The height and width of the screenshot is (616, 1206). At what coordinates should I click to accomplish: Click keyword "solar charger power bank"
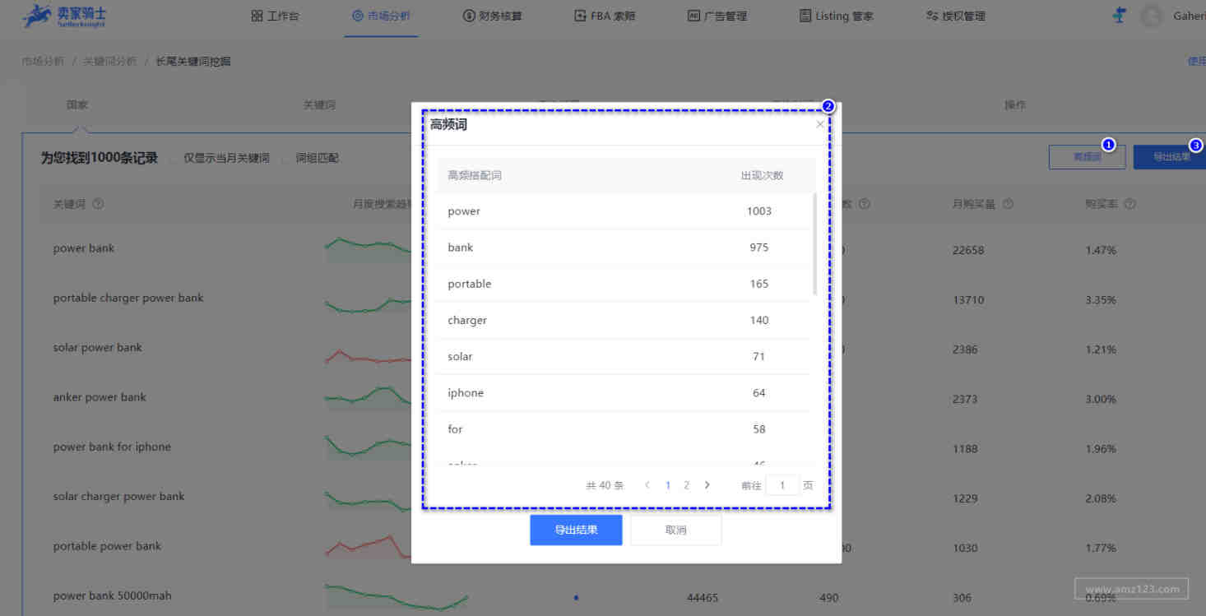click(119, 496)
